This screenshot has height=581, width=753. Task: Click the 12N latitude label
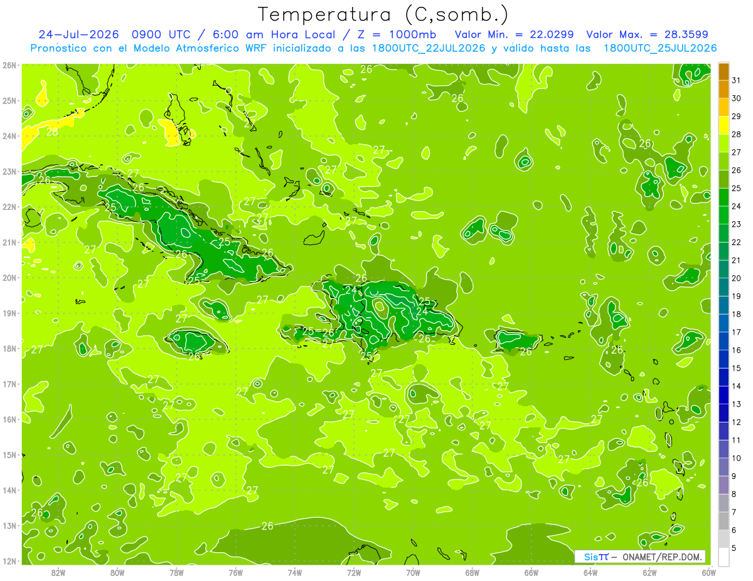click(x=9, y=561)
